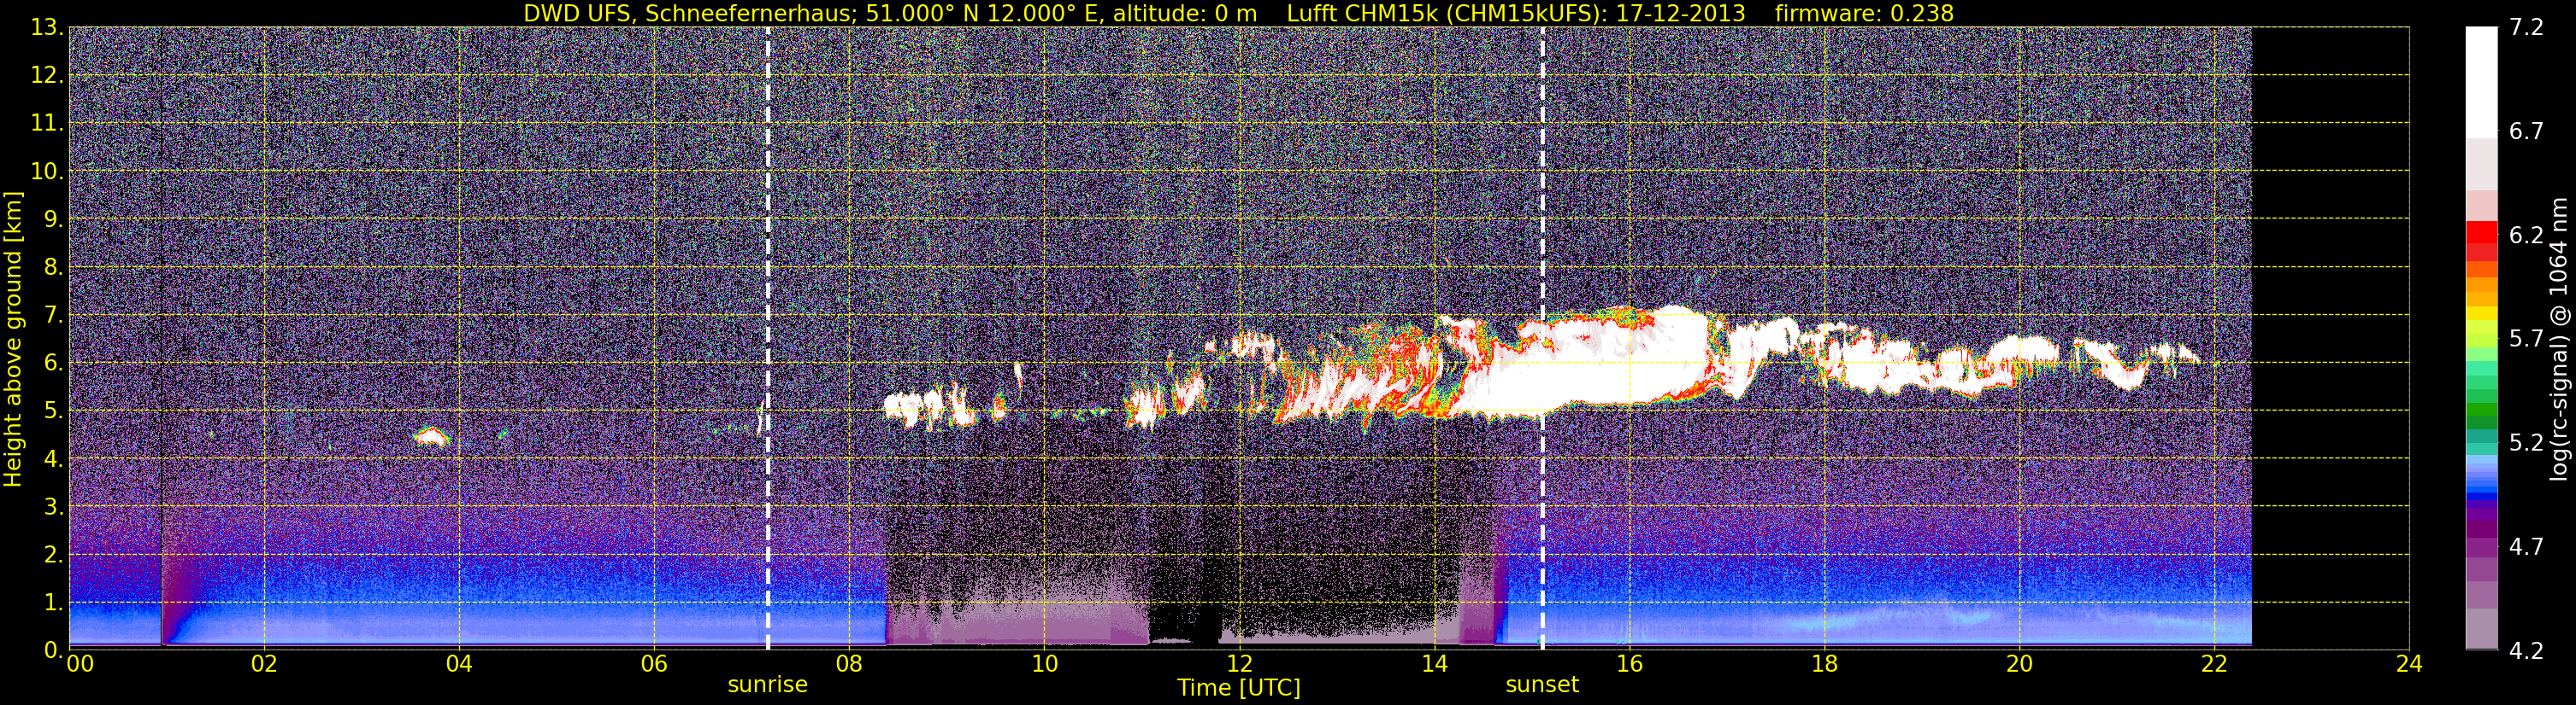Click the 12 tick on the time axis
Screen dimensions: 2576x705
pos(1239,664)
